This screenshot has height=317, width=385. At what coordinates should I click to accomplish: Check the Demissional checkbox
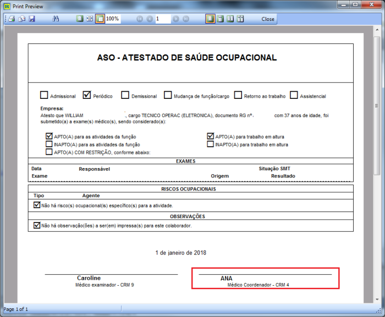(x=125, y=95)
